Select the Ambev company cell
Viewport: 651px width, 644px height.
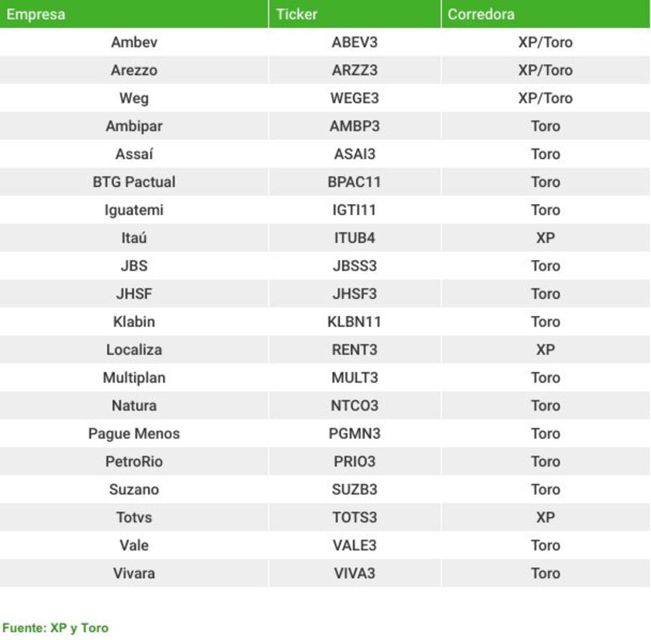click(133, 42)
